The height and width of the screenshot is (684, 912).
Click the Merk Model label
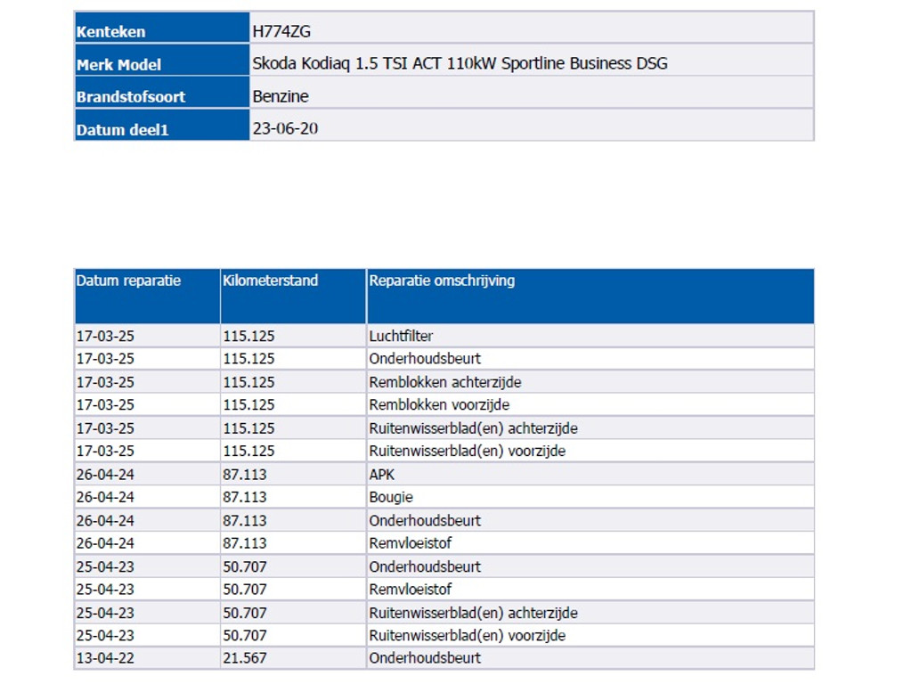tap(118, 64)
